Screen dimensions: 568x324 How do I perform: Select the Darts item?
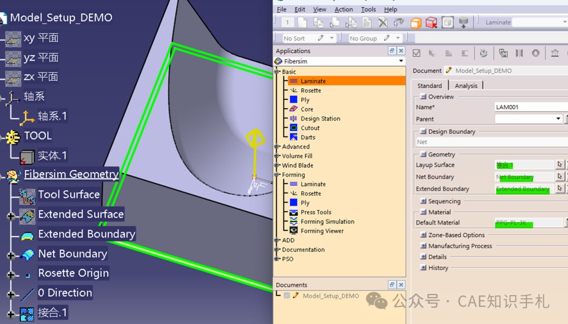(x=308, y=138)
